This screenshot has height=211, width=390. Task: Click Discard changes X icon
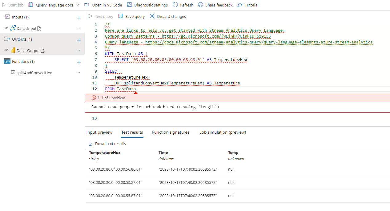(152, 16)
